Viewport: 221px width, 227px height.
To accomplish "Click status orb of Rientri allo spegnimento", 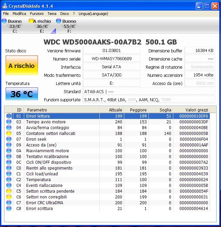I will pyautogui.click(x=9, y=168).
